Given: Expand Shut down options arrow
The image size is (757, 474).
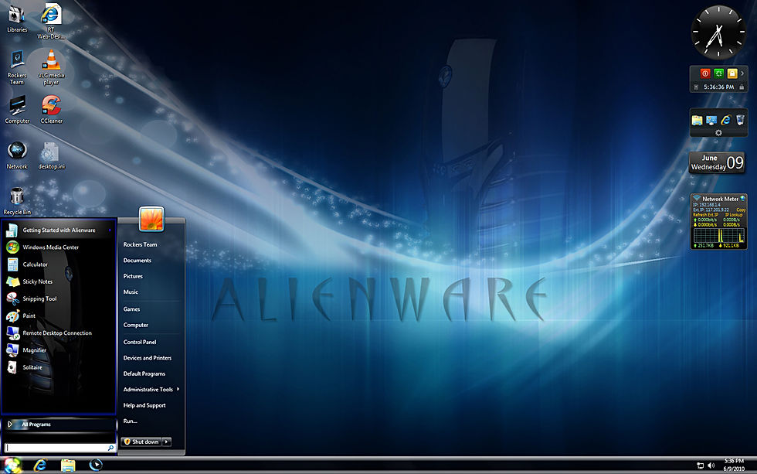Looking at the screenshot, I should pyautogui.click(x=167, y=442).
